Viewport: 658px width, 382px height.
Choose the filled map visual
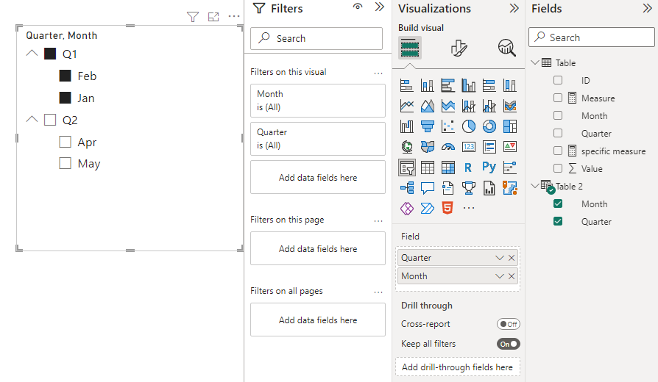tap(427, 147)
